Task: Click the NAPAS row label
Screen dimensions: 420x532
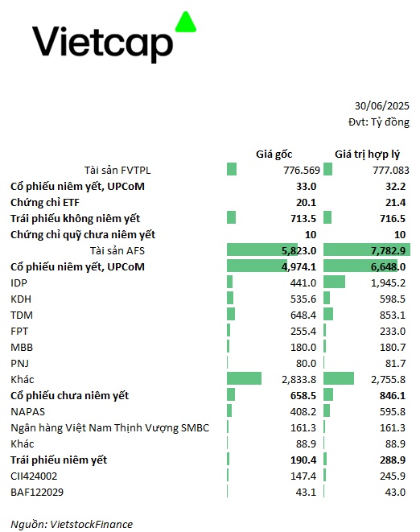Action: coord(27,411)
